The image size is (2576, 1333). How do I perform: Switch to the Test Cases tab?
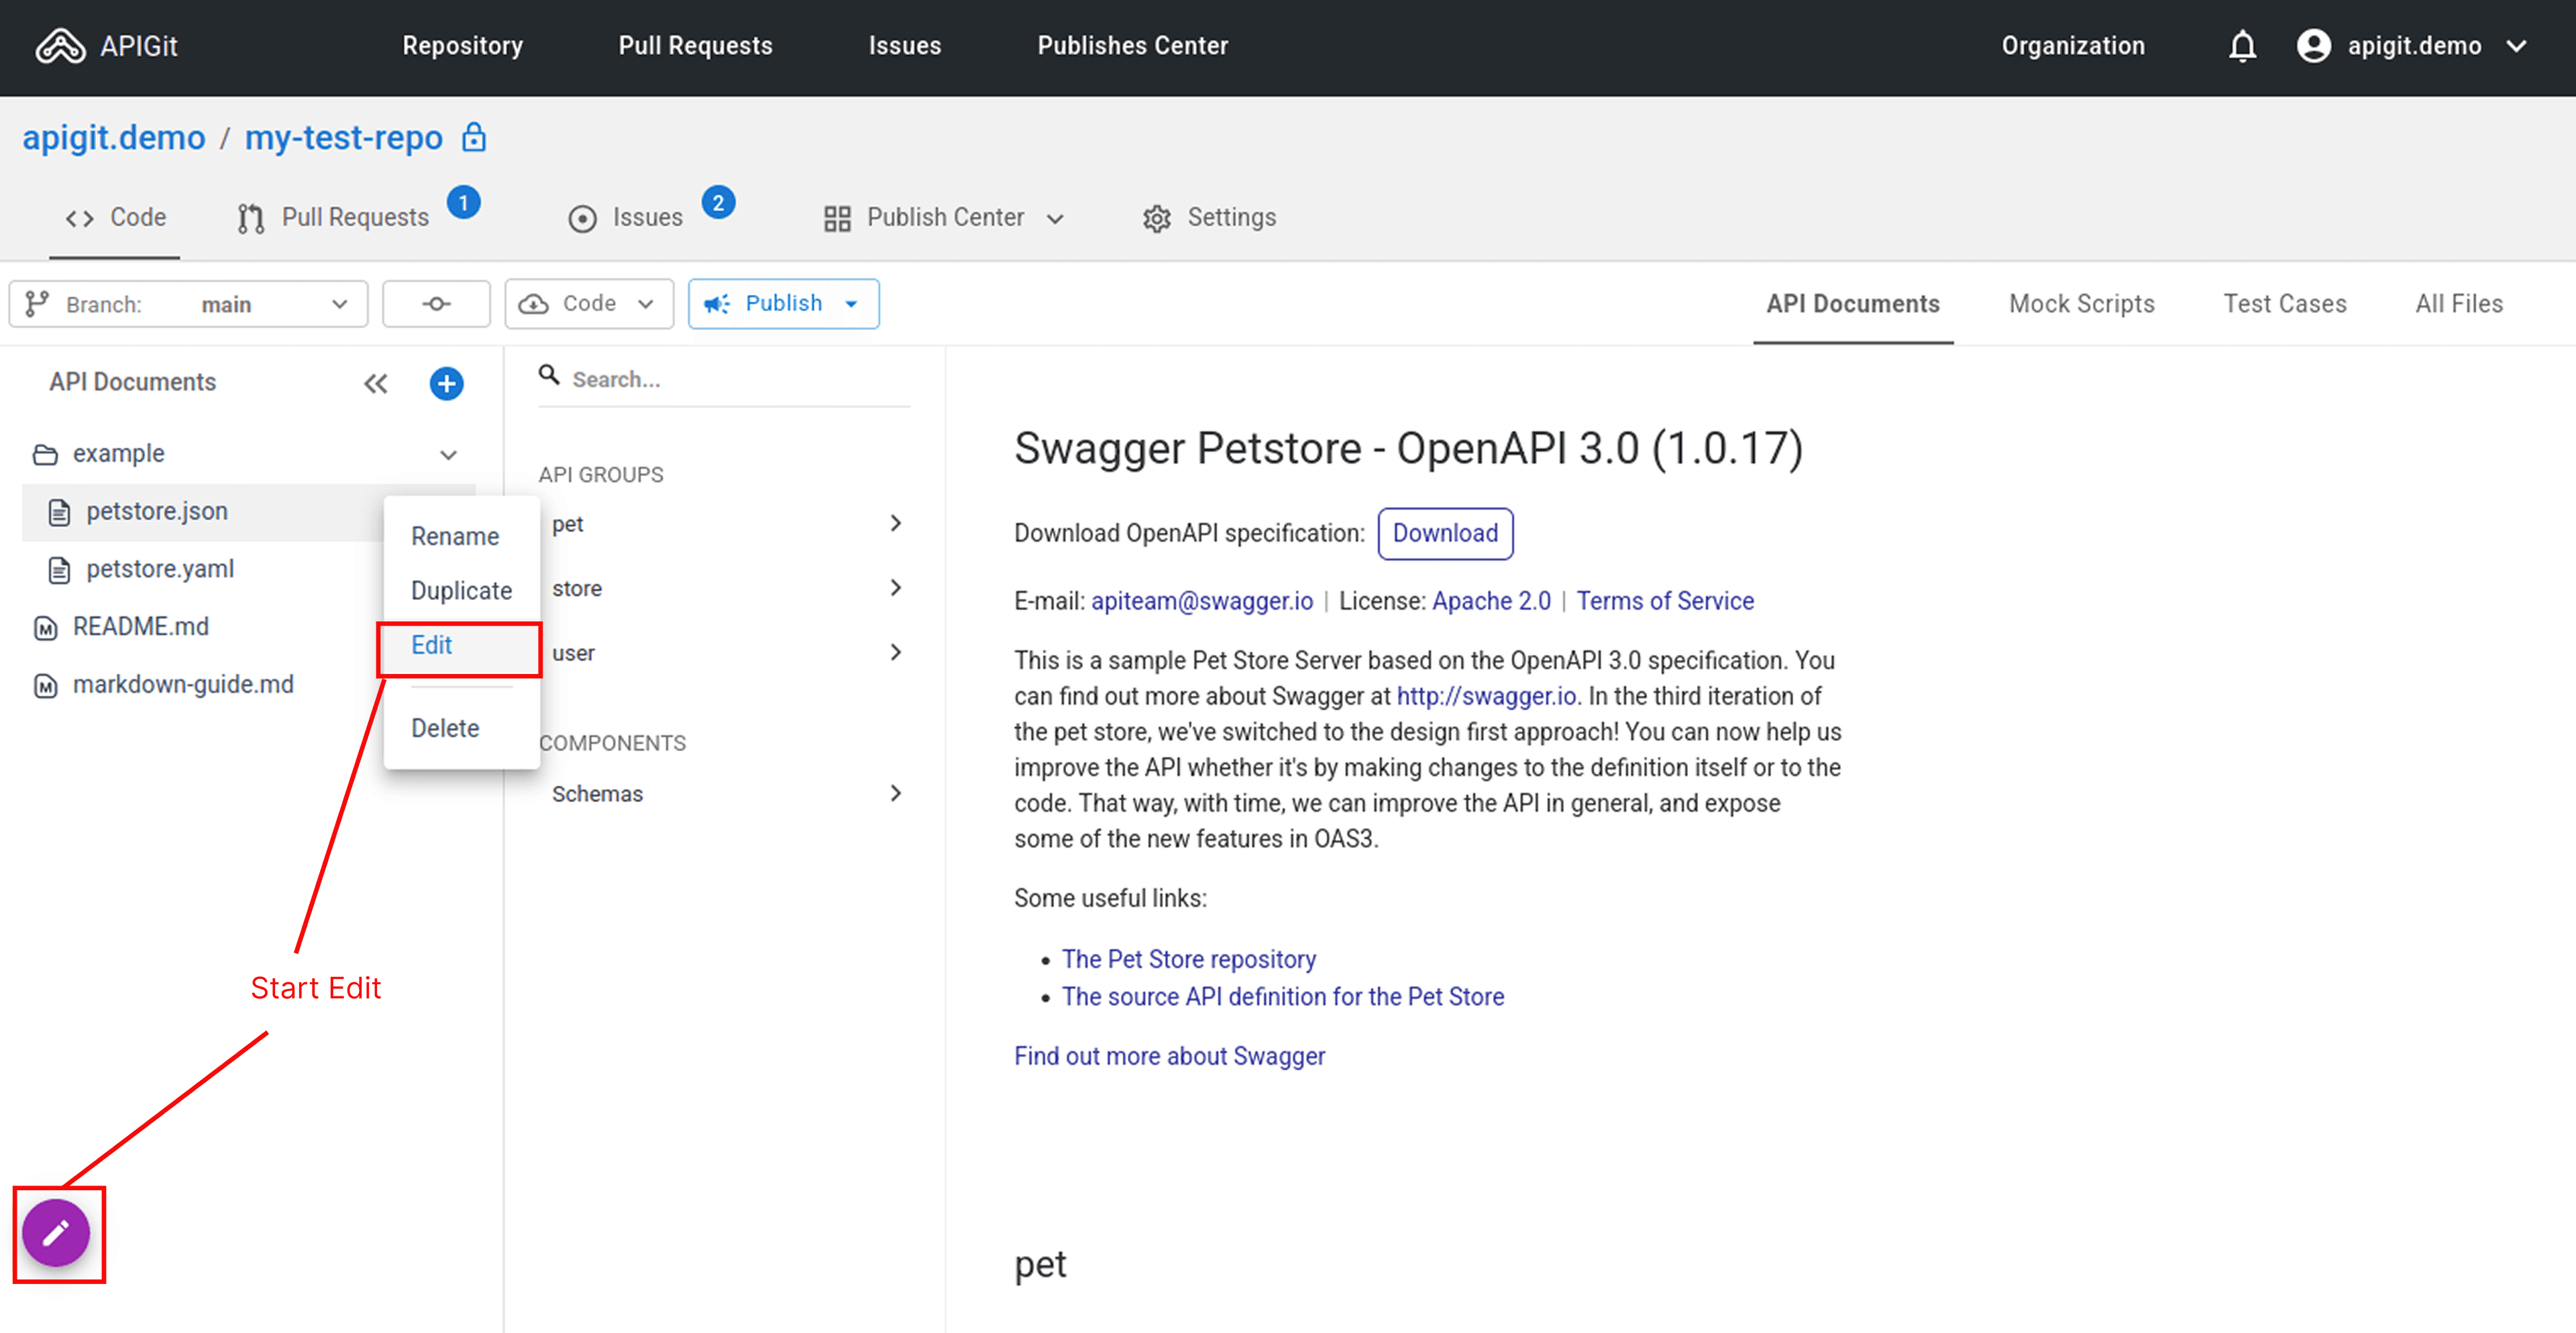click(x=2285, y=304)
